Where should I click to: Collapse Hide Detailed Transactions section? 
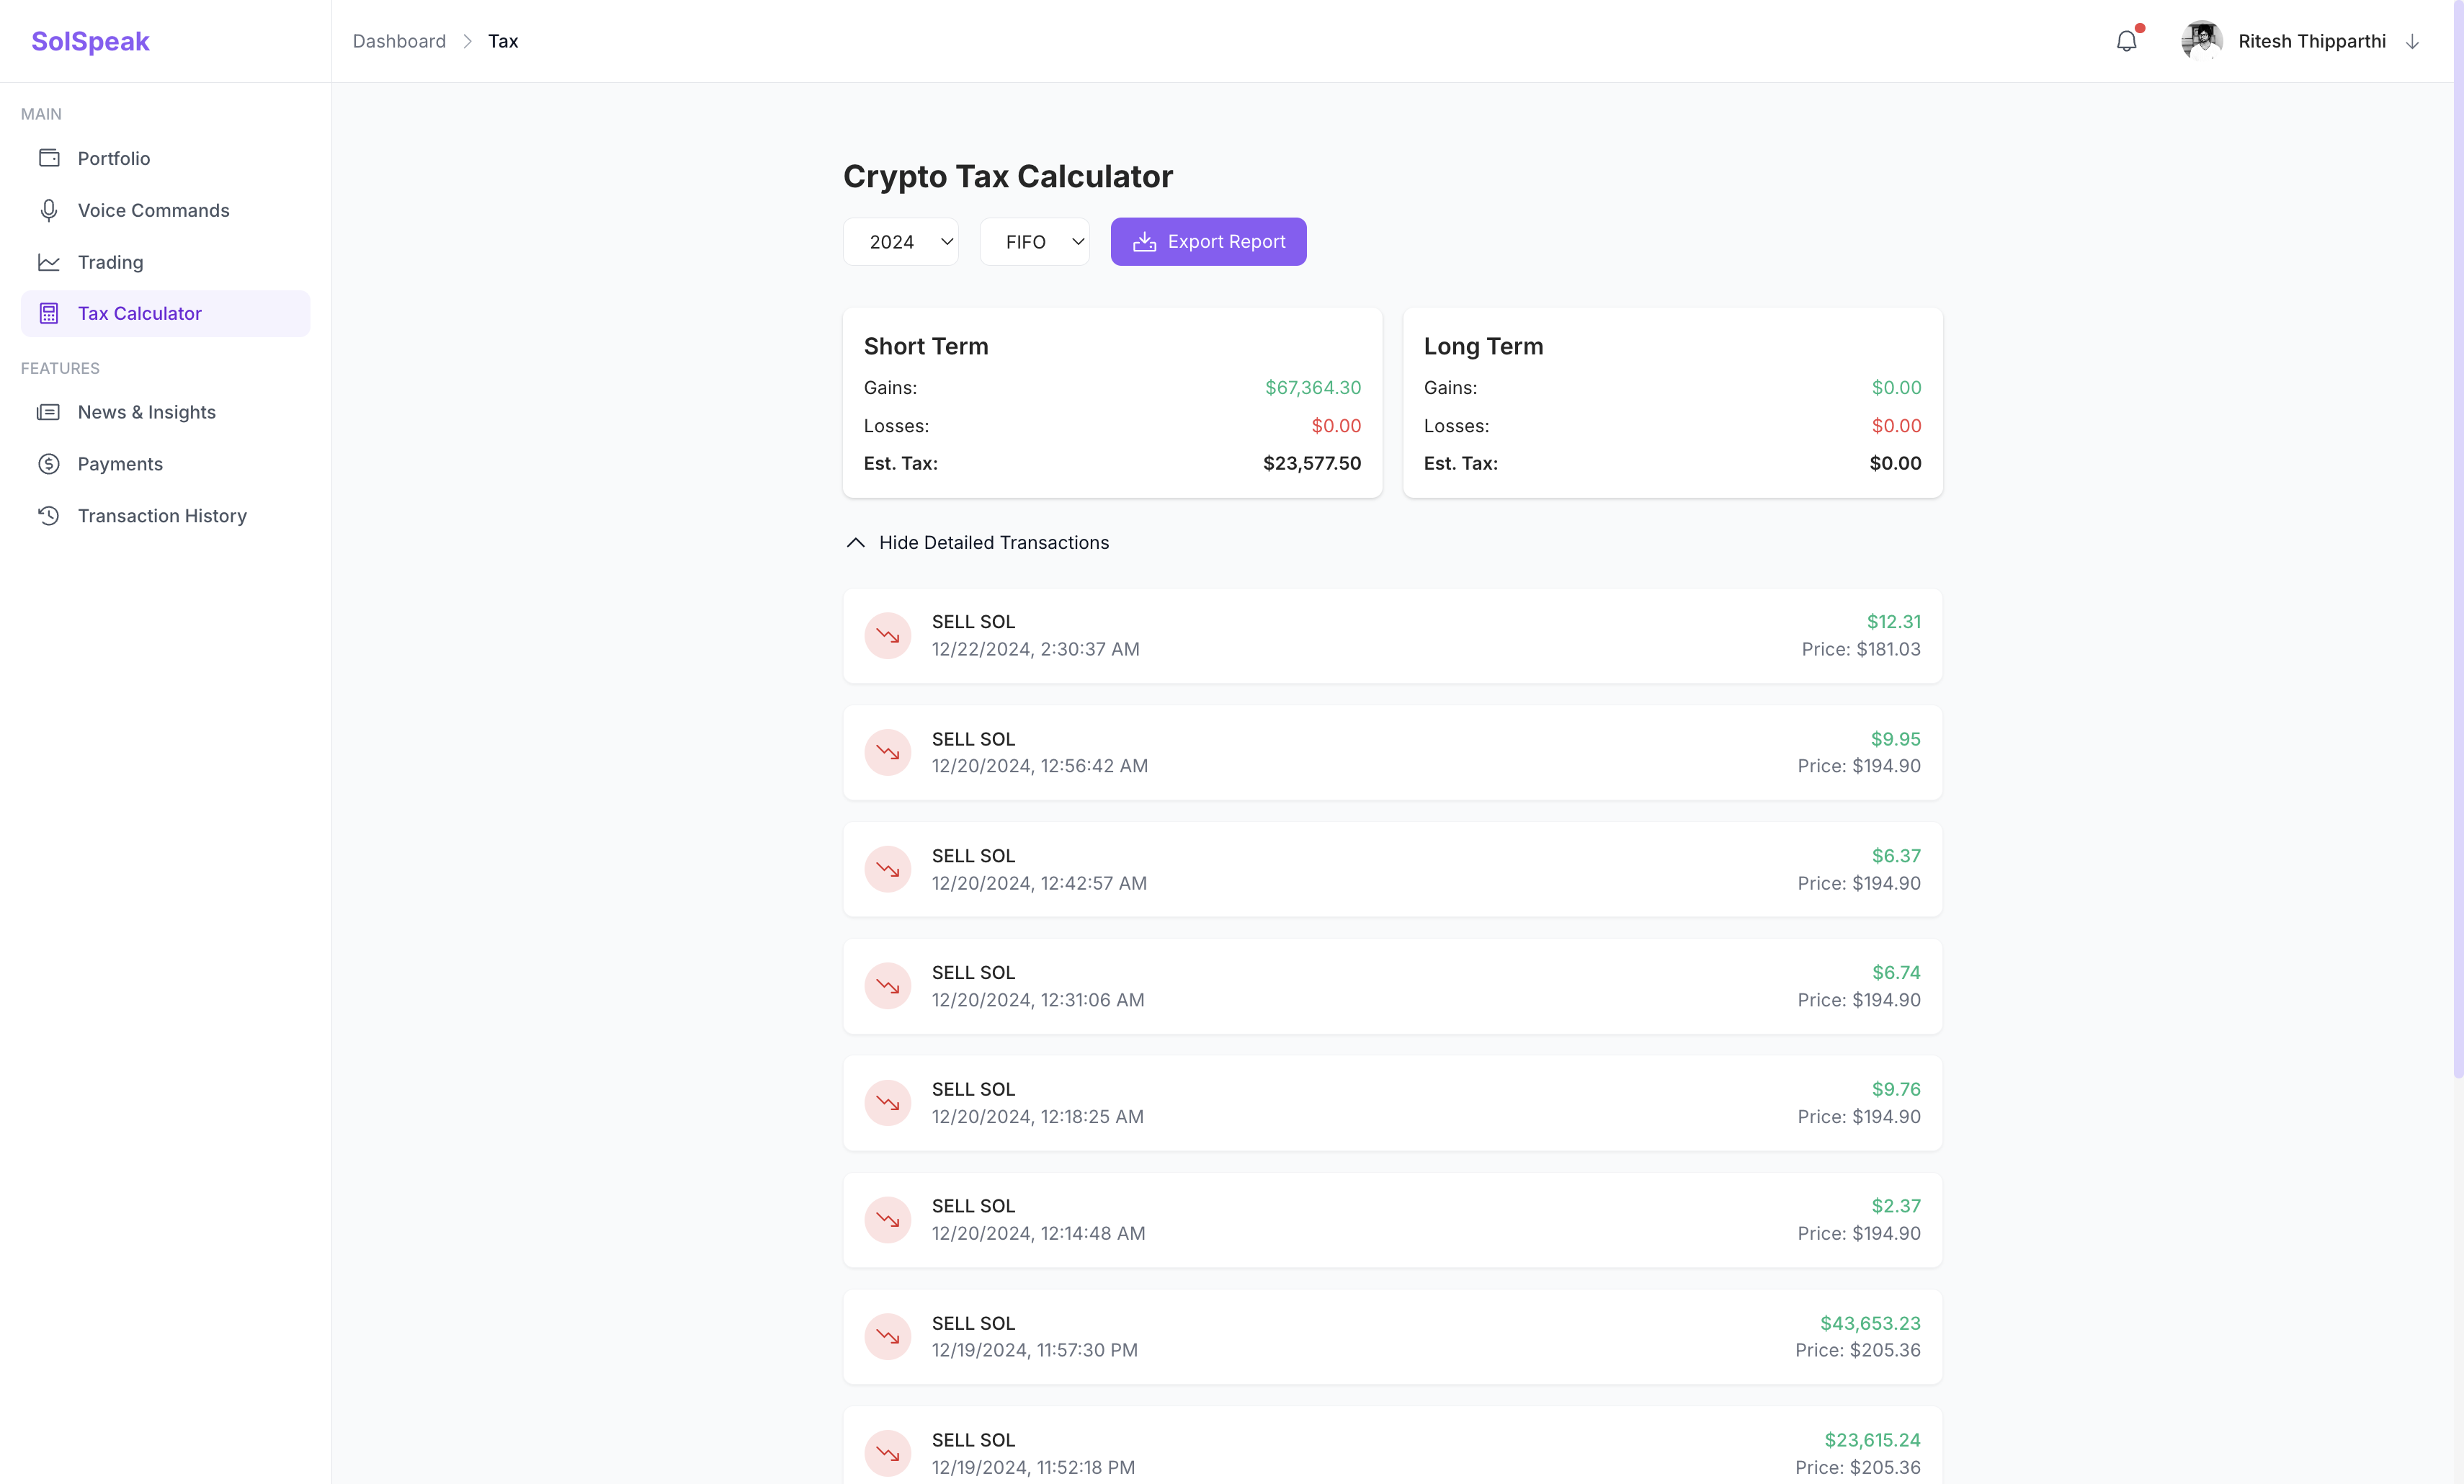coord(977,543)
